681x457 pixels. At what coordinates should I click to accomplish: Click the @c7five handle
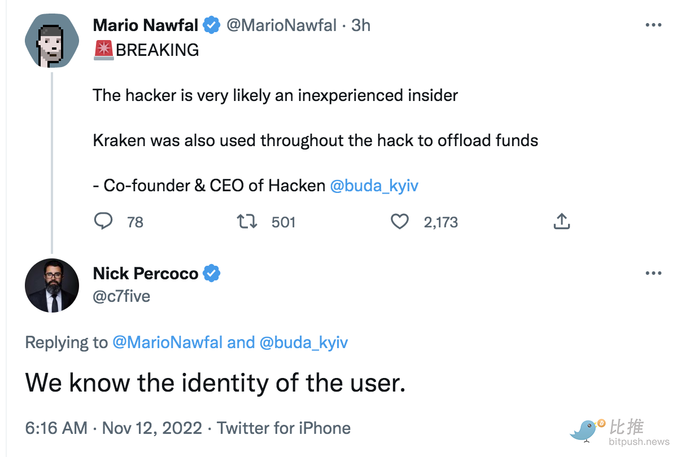121,296
